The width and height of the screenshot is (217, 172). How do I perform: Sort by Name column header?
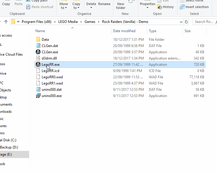coord(40,31)
